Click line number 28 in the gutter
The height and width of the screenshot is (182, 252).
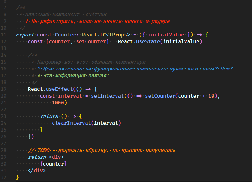tap(3, 150)
